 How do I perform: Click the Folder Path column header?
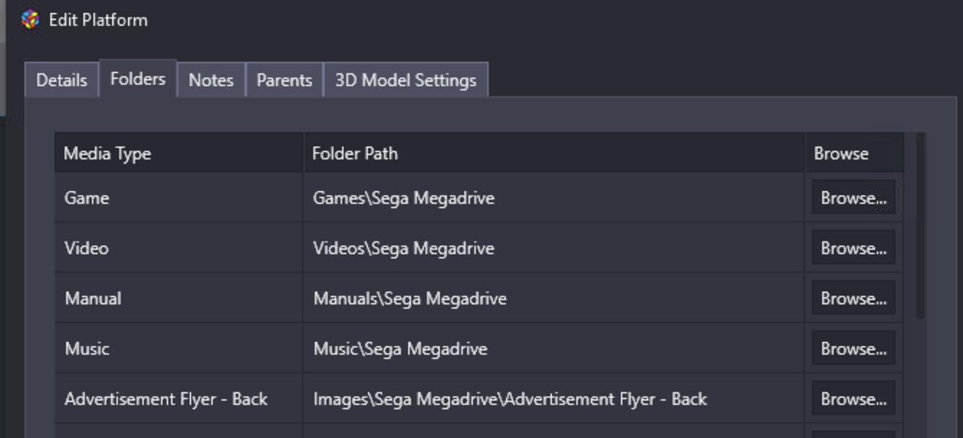tap(553, 153)
